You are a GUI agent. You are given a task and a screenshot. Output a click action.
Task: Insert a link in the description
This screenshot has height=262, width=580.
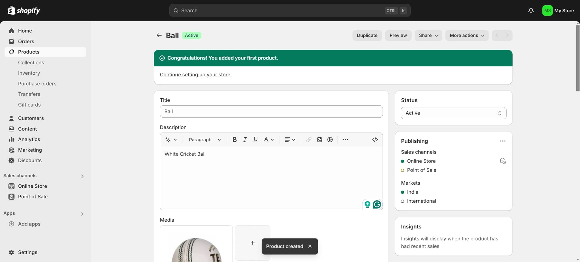coord(308,139)
